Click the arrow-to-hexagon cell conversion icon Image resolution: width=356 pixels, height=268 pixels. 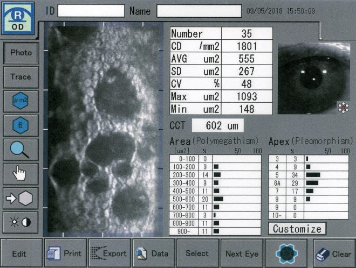click(20, 197)
